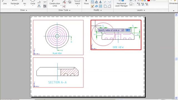This screenshot has height=100, width=178.
Task: Click the scroll down arrow
Action: (176, 98)
